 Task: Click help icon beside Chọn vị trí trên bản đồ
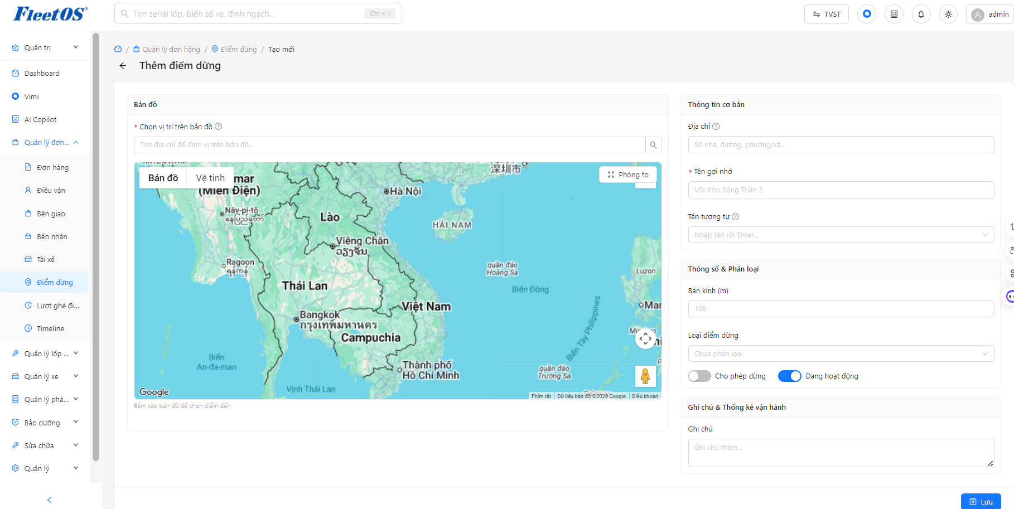click(219, 127)
